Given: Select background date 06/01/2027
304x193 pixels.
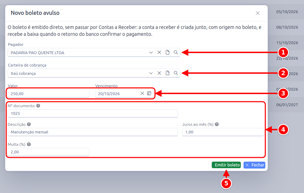Looking at the screenshot, I should click(x=287, y=105).
